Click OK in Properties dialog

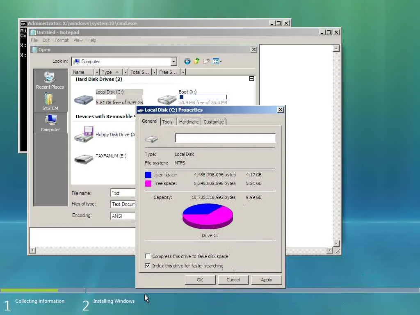click(x=200, y=280)
